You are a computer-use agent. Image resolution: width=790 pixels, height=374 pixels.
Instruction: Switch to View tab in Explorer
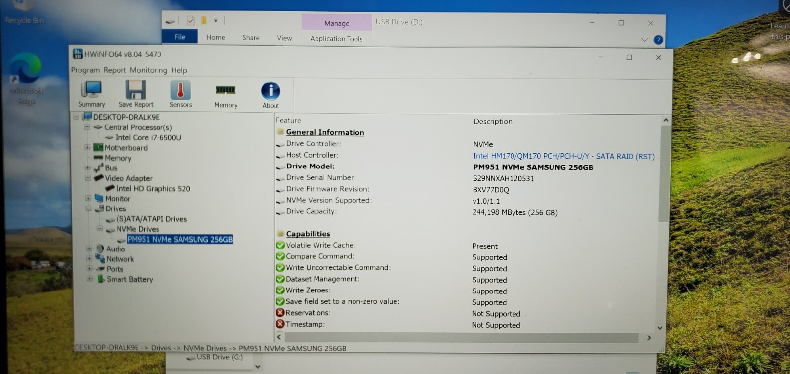coord(284,38)
